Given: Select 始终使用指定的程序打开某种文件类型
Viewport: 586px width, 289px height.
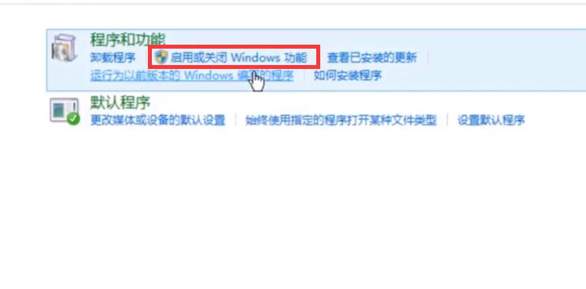Looking at the screenshot, I should (x=341, y=120).
